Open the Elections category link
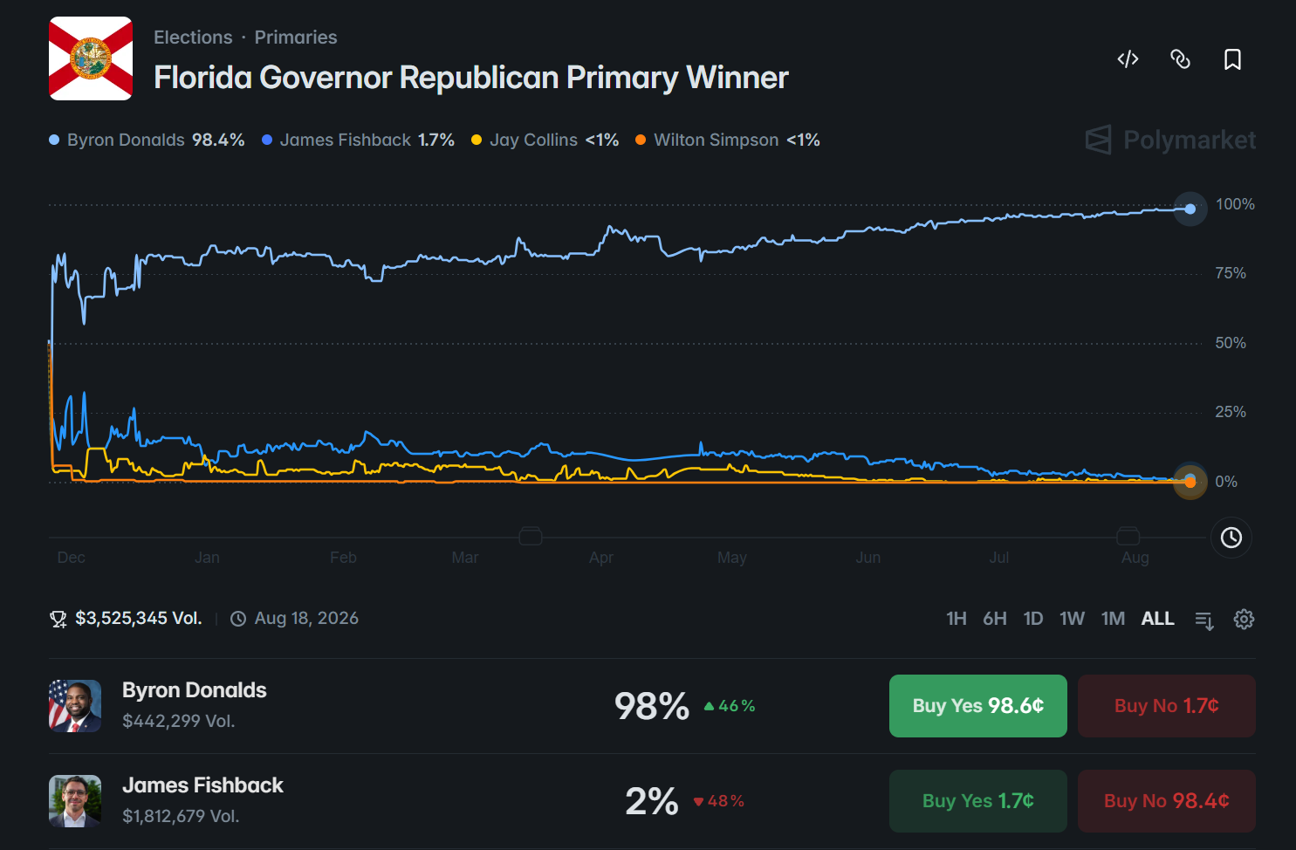The height and width of the screenshot is (850, 1296). pos(193,38)
